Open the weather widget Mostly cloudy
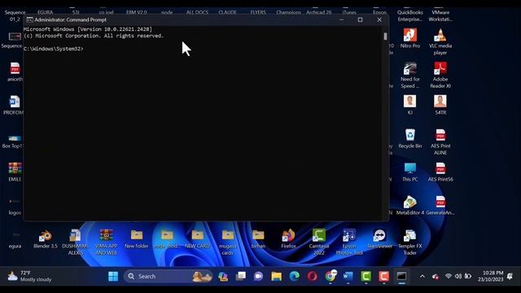The height and width of the screenshot is (293, 521). (x=29, y=276)
